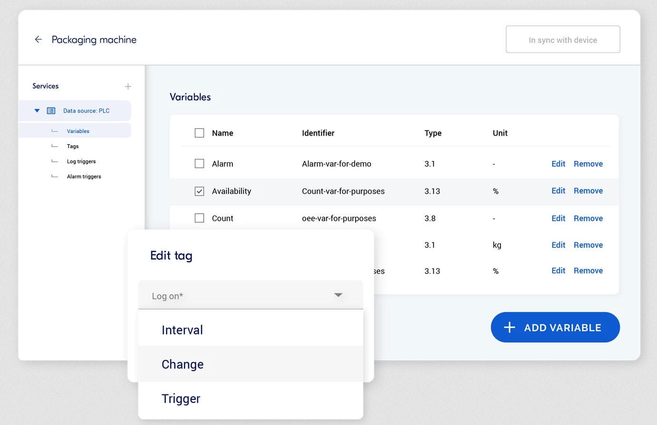This screenshot has width=657, height=425.
Task: Tick the Count variable checkbox
Action: pos(199,218)
